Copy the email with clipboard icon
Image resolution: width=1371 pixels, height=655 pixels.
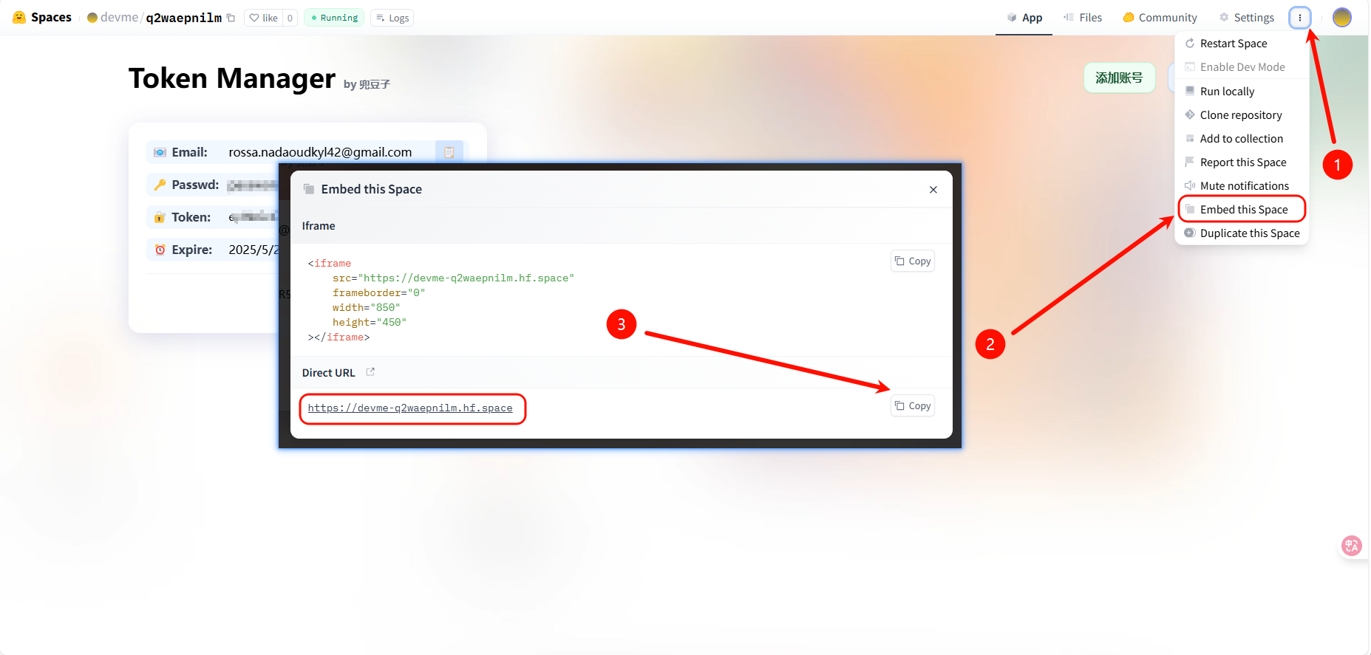(x=449, y=152)
